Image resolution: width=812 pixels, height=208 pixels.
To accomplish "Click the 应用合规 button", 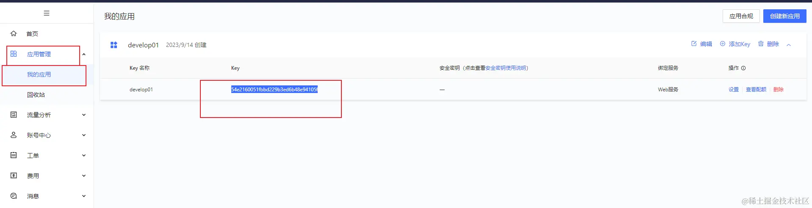I will point(741,16).
